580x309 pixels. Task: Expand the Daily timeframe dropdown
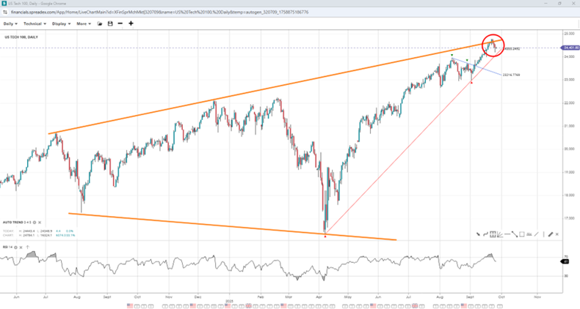tap(12, 23)
